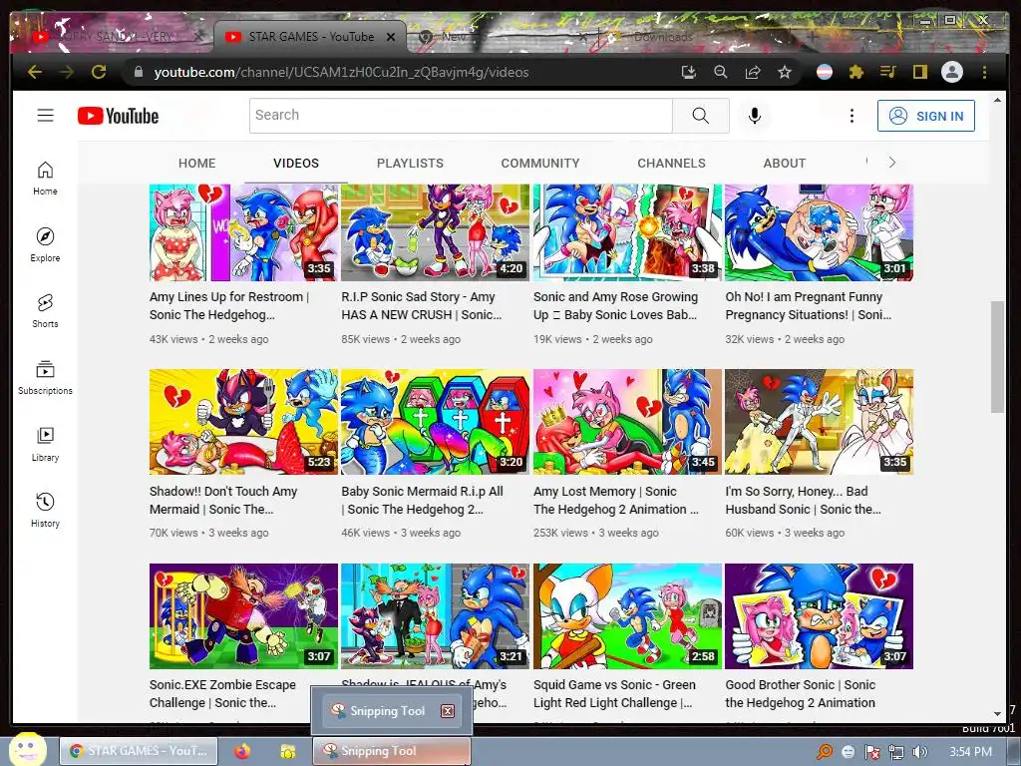Go to Home in sidebar

coord(45,178)
